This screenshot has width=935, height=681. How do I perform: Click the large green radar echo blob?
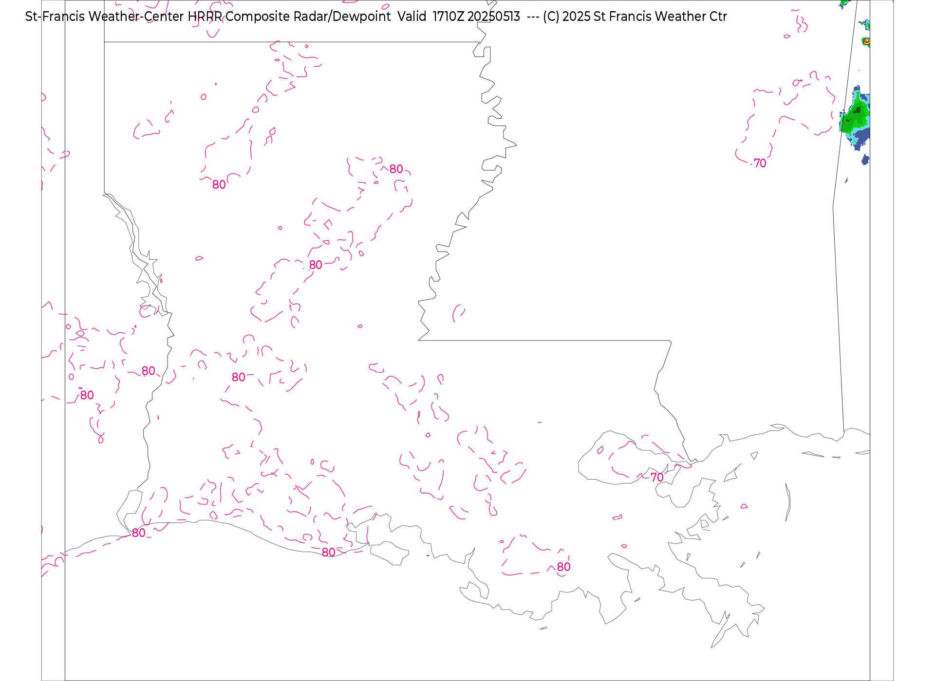pos(855,118)
